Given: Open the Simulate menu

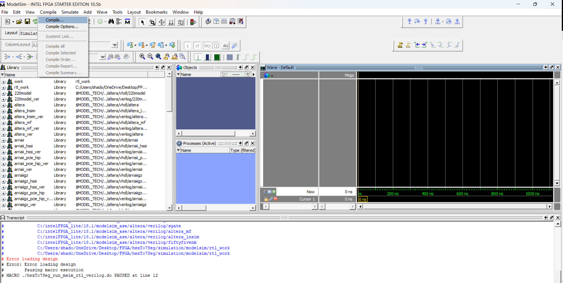Looking at the screenshot, I should pyautogui.click(x=70, y=12).
